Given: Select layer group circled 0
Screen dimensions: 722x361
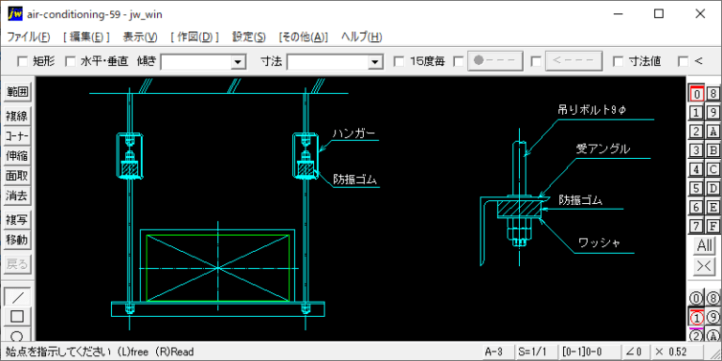Looking at the screenshot, I should [697, 298].
